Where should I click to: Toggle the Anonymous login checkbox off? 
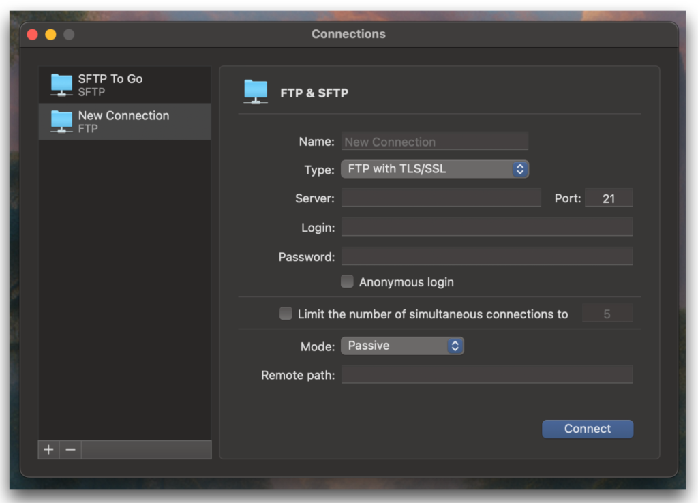(347, 281)
